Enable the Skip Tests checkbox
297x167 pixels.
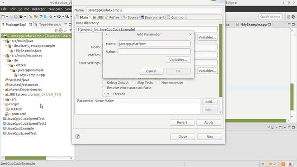tap(134, 83)
